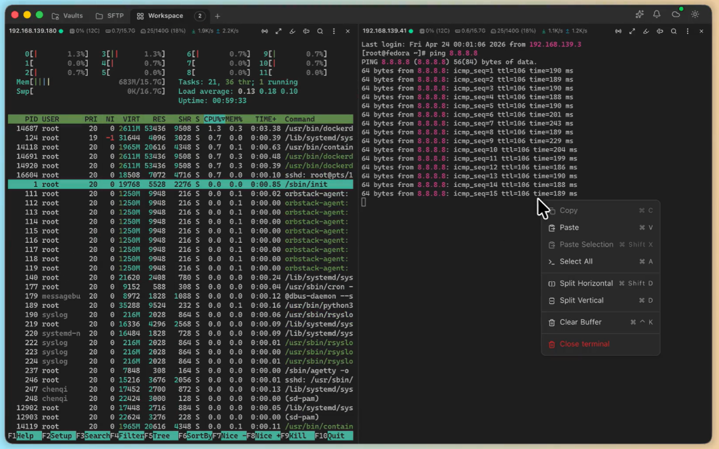Image resolution: width=719 pixels, height=449 pixels.
Task: Click upload speed 1.2K/s indicator
Action: pyautogui.click(x=577, y=31)
